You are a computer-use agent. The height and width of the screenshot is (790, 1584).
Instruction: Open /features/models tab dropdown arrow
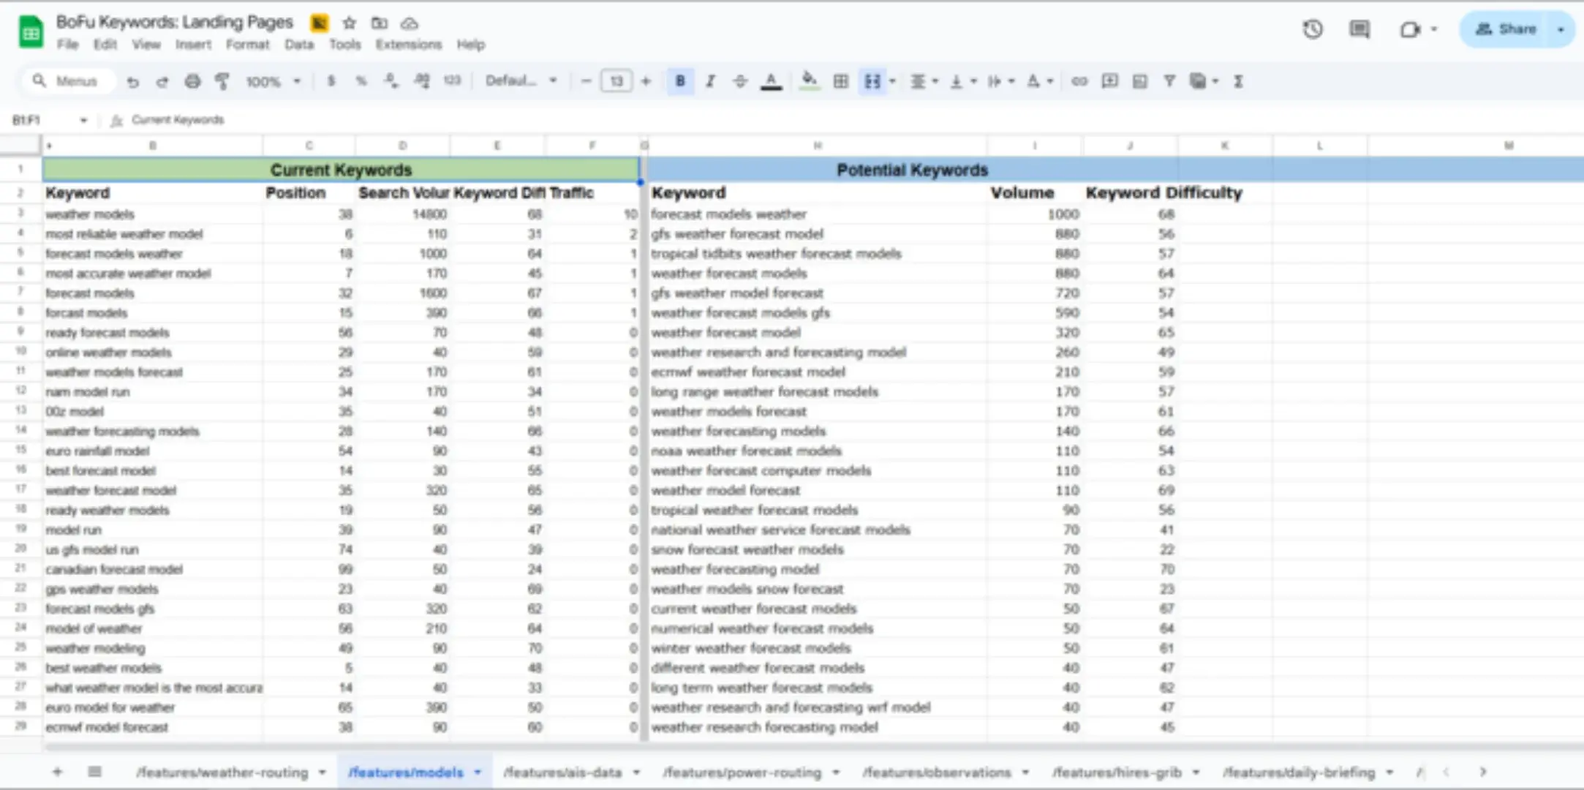pyautogui.click(x=478, y=772)
